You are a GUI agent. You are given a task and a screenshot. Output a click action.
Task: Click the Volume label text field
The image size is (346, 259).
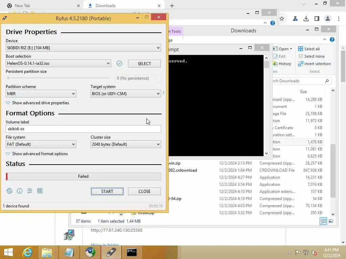click(83, 129)
